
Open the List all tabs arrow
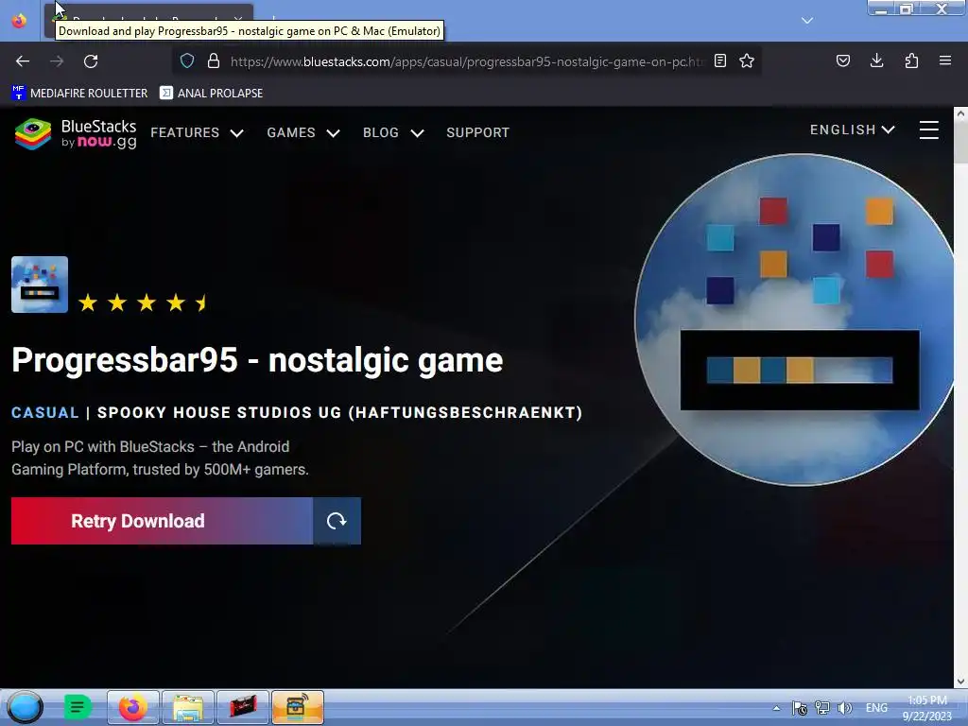coord(807,21)
